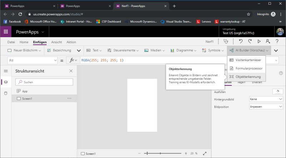
Task: Open the app launcher waffle icon
Action: click(6, 31)
